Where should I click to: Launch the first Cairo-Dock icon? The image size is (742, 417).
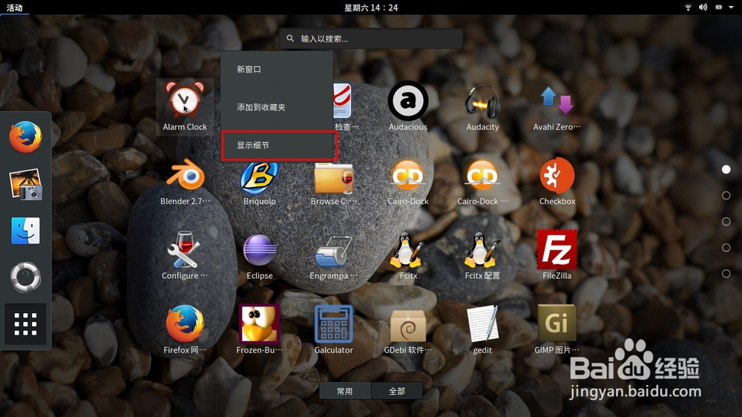[x=408, y=175]
